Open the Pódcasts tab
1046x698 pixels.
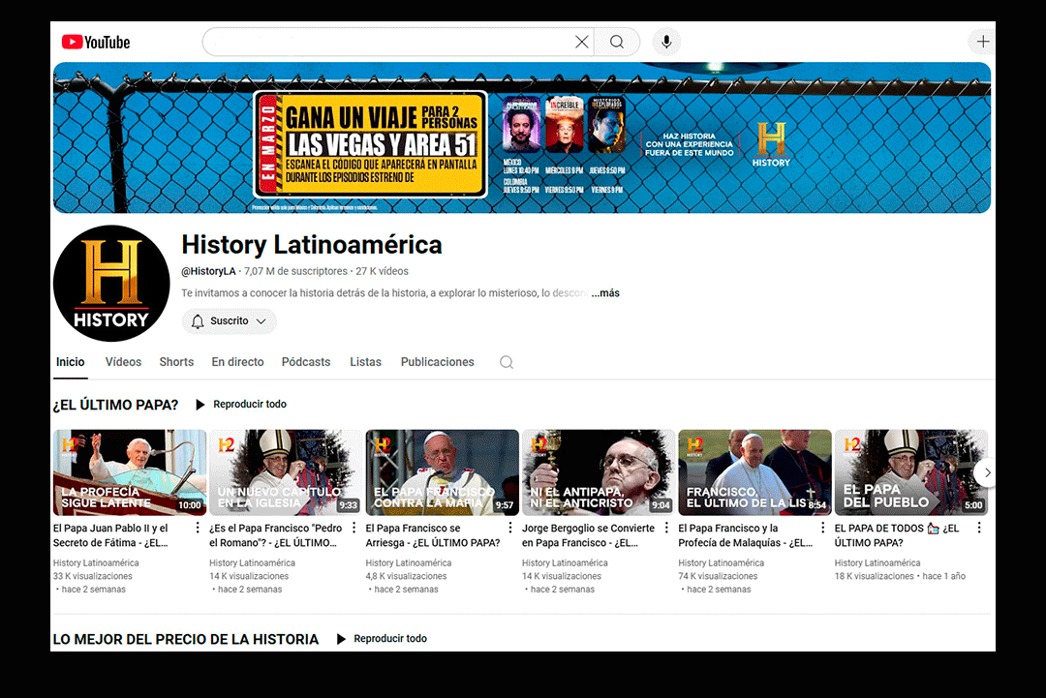tap(305, 362)
